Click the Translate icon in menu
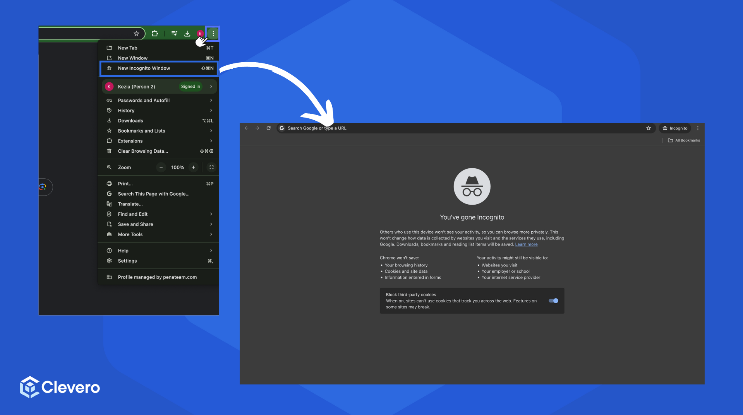Image resolution: width=743 pixels, height=415 pixels. tap(109, 204)
